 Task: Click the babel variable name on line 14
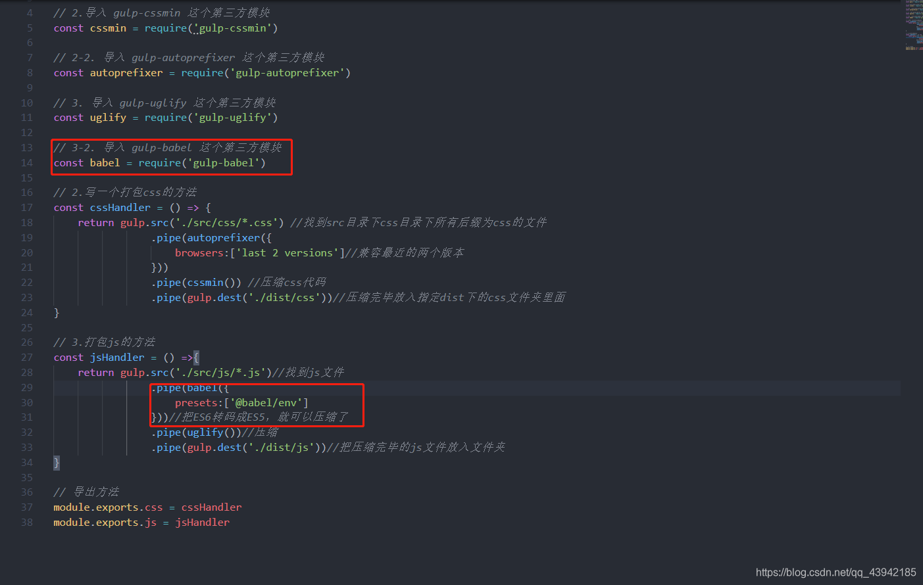[105, 163]
